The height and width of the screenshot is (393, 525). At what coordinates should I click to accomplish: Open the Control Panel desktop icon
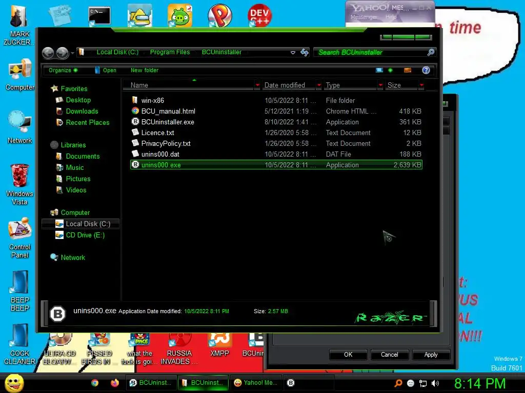[20, 238]
